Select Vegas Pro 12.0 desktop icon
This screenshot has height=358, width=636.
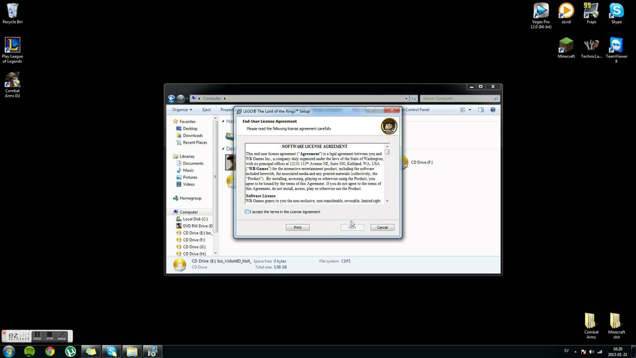point(541,15)
